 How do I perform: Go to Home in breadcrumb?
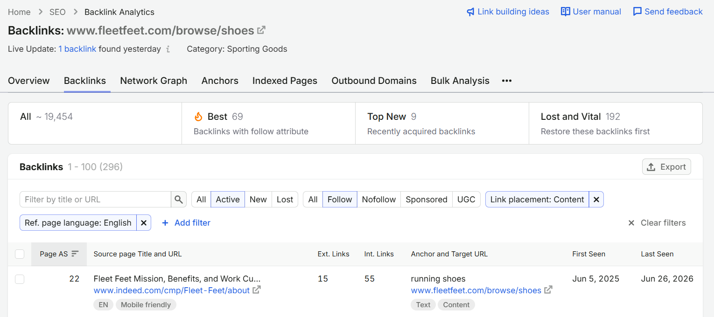19,12
